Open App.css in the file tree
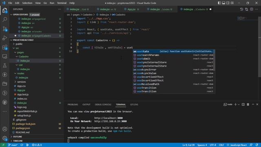Image resolution: width=261 pixels, height=147 pixels. pyautogui.click(x=22, y=86)
